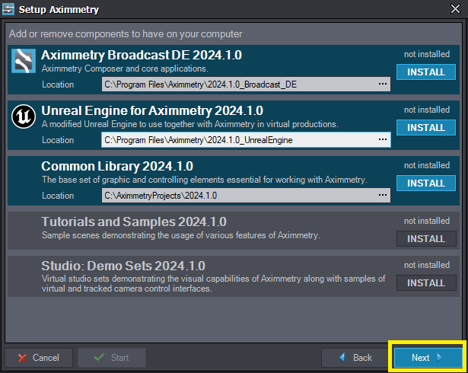Screen dimensions: 468x373
Task: Click the Setup Aximmetry title bar icon
Action: tap(10, 10)
